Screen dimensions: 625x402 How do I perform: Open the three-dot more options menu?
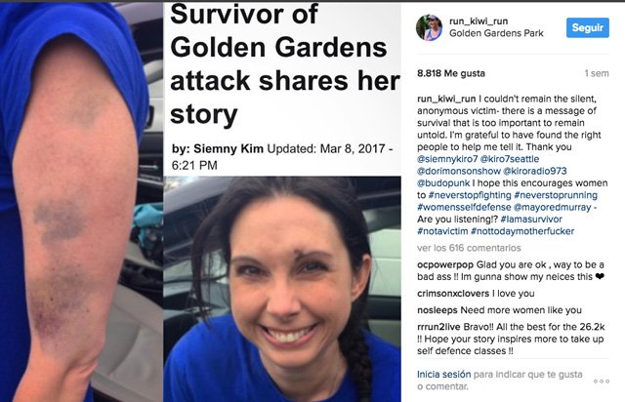[x=602, y=382]
